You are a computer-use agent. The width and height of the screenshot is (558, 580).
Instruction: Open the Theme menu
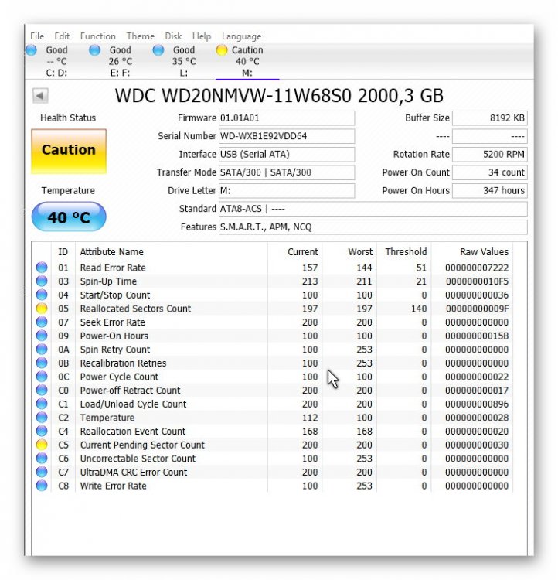click(141, 36)
